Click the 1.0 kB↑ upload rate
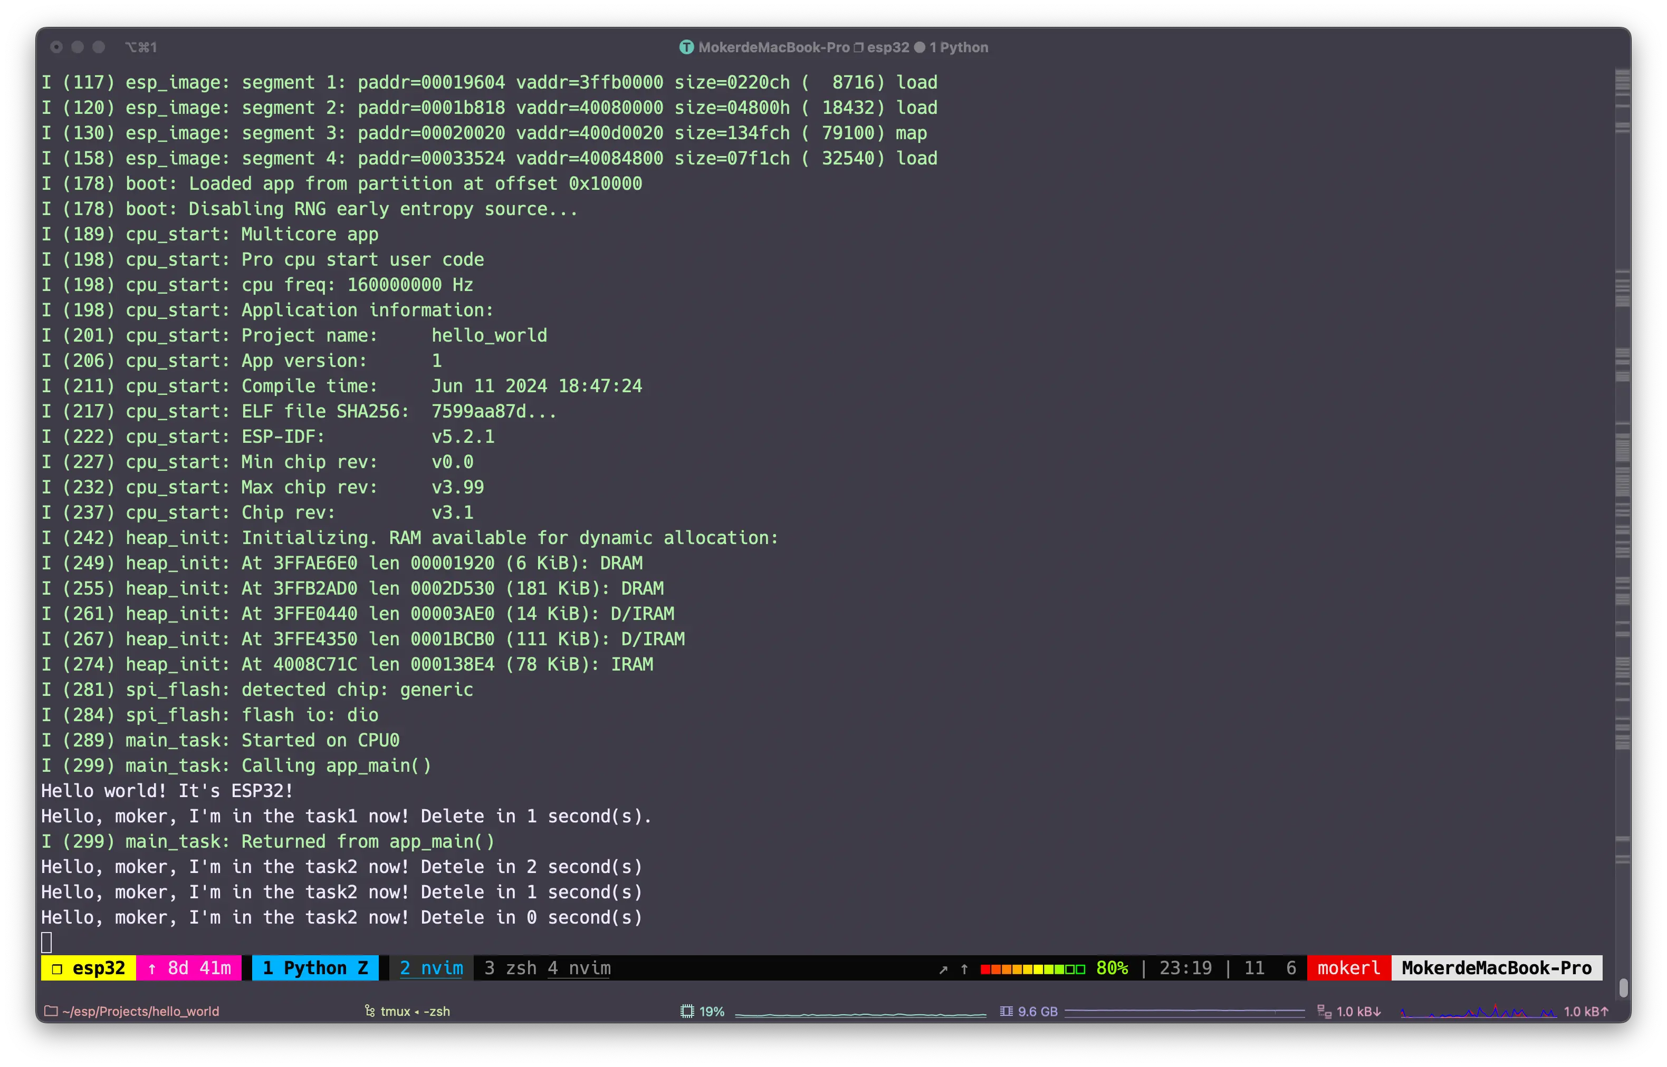The height and width of the screenshot is (1067, 1667). pyautogui.click(x=1586, y=1012)
